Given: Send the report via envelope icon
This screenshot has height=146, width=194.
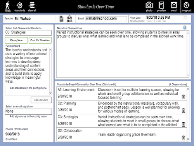Looking at the screenshot, I should [174, 7].
